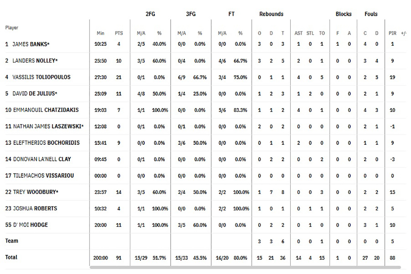Open Donovan La'Nell Clay profile
Image resolution: width=411 pixels, height=274 pixels.
[42, 159]
